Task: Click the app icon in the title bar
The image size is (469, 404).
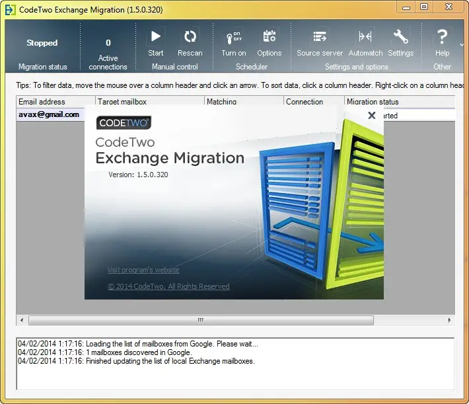Action: [10, 9]
